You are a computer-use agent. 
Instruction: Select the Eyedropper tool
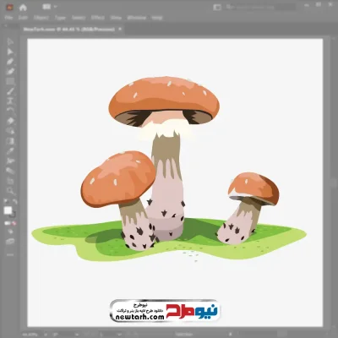[10, 150]
